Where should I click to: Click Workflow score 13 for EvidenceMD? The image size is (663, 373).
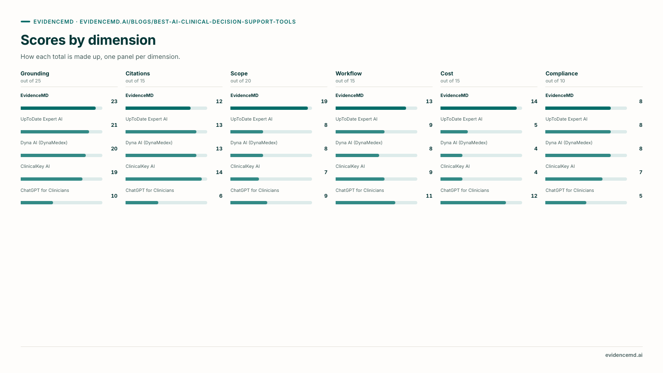(x=429, y=102)
